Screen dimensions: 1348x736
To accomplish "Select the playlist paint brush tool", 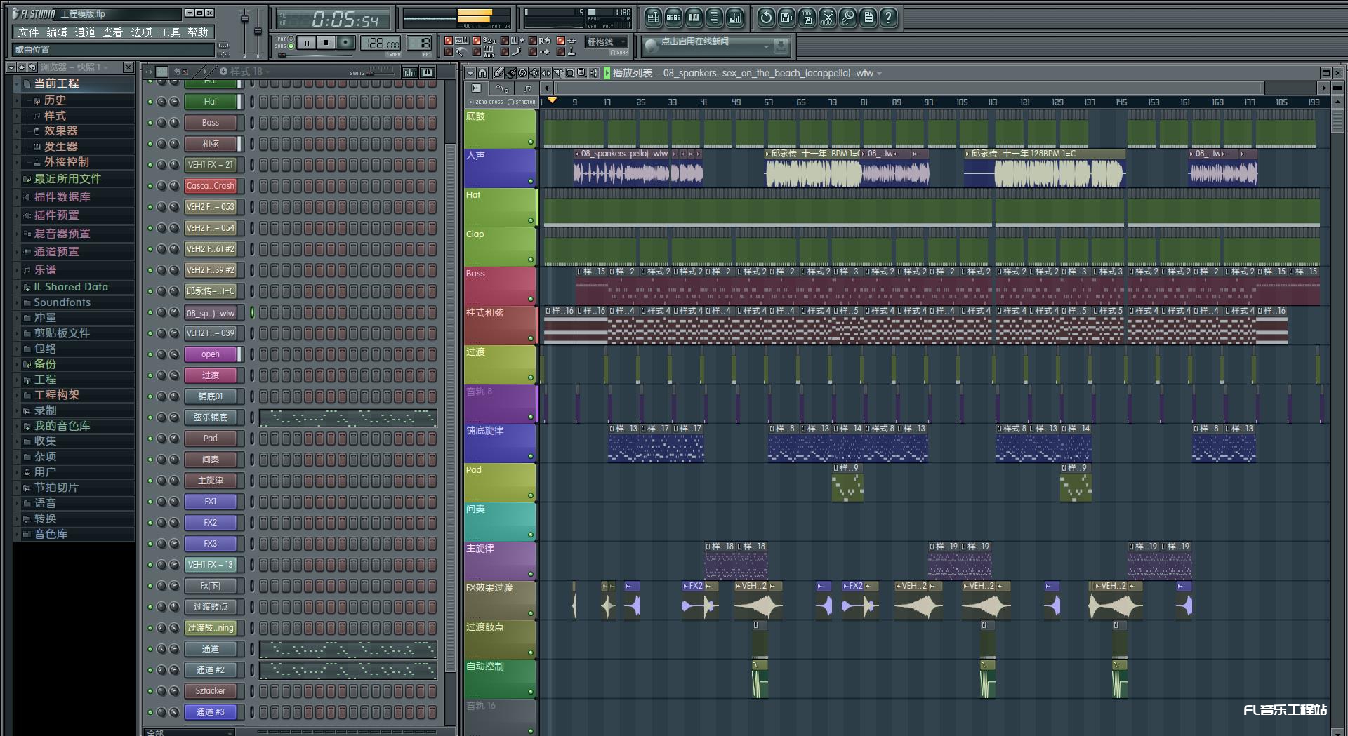I will 510,73.
